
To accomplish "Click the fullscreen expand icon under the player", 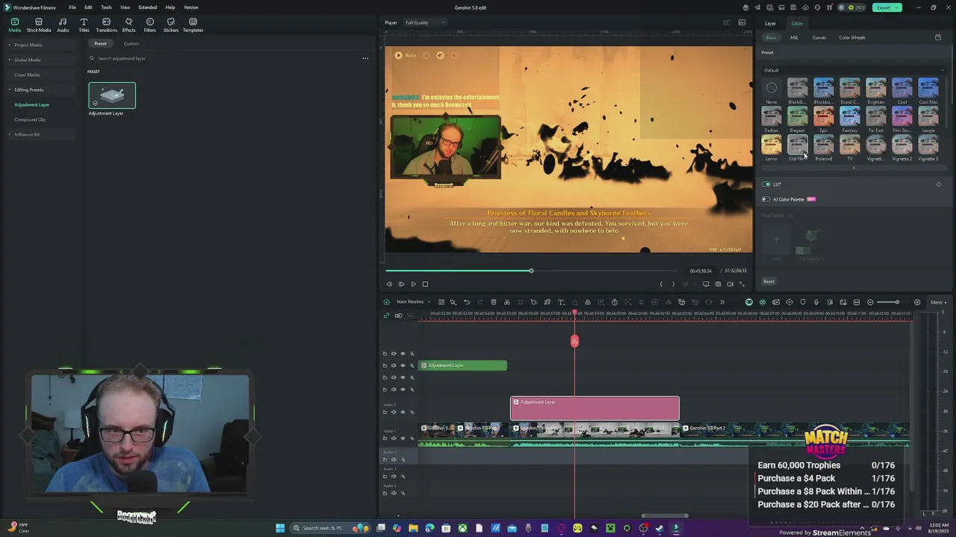I will point(742,284).
